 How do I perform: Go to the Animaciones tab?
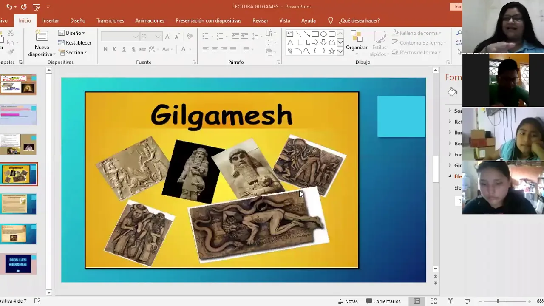point(150,20)
